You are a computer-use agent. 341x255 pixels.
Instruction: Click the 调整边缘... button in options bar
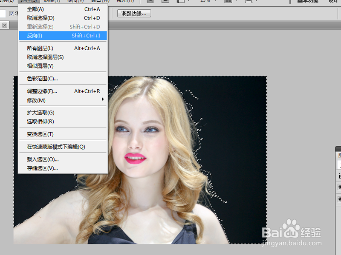[134, 14]
